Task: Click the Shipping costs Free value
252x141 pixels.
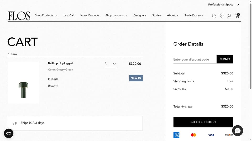Action: click(230, 81)
